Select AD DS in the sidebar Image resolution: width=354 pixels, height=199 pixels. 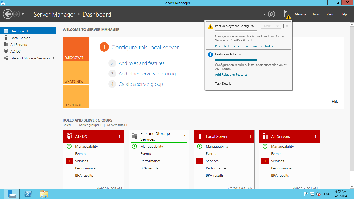pyautogui.click(x=28, y=51)
